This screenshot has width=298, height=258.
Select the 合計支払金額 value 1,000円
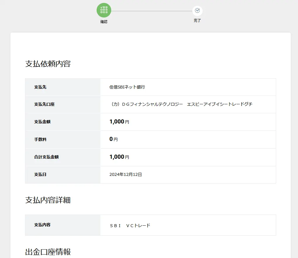(x=119, y=157)
